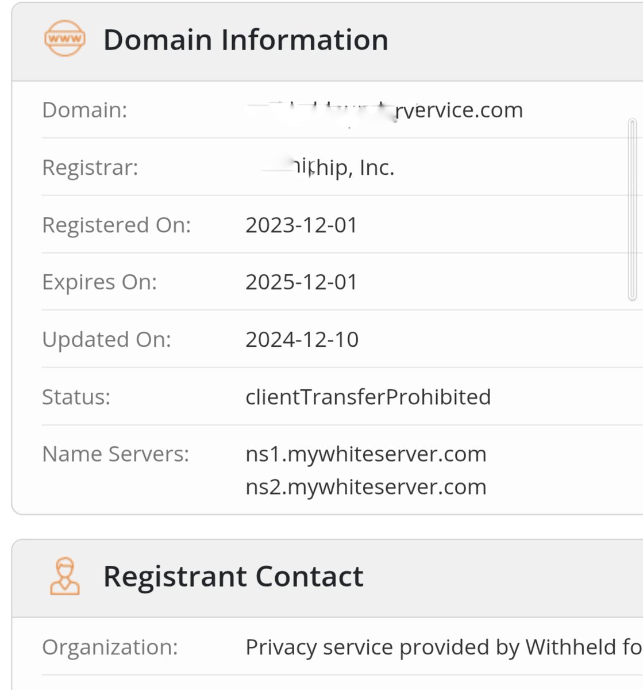Image resolution: width=643 pixels, height=690 pixels.
Task: Select the domain value ending in rvervice.com
Action: point(384,110)
